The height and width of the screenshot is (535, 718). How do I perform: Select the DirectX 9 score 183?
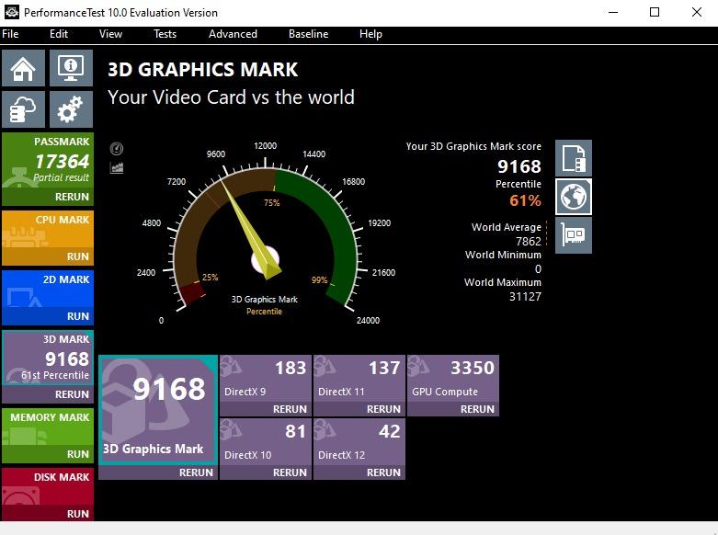pos(291,368)
